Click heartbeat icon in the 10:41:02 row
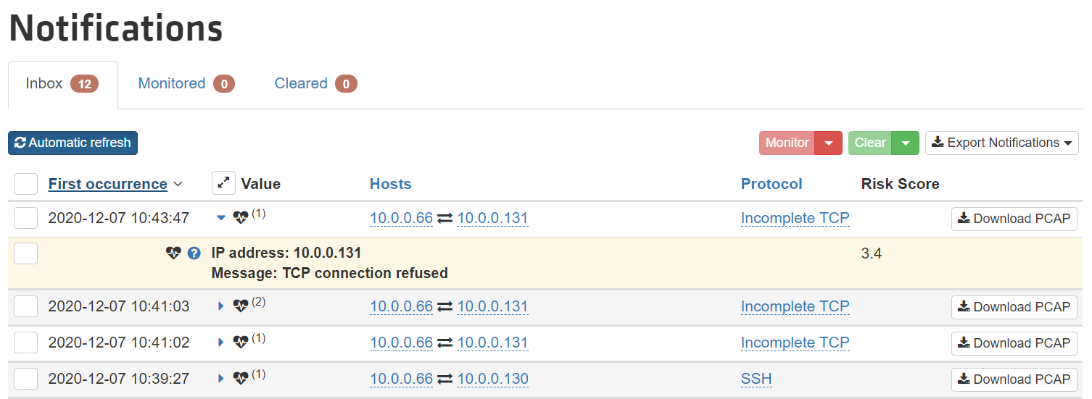 click(241, 343)
